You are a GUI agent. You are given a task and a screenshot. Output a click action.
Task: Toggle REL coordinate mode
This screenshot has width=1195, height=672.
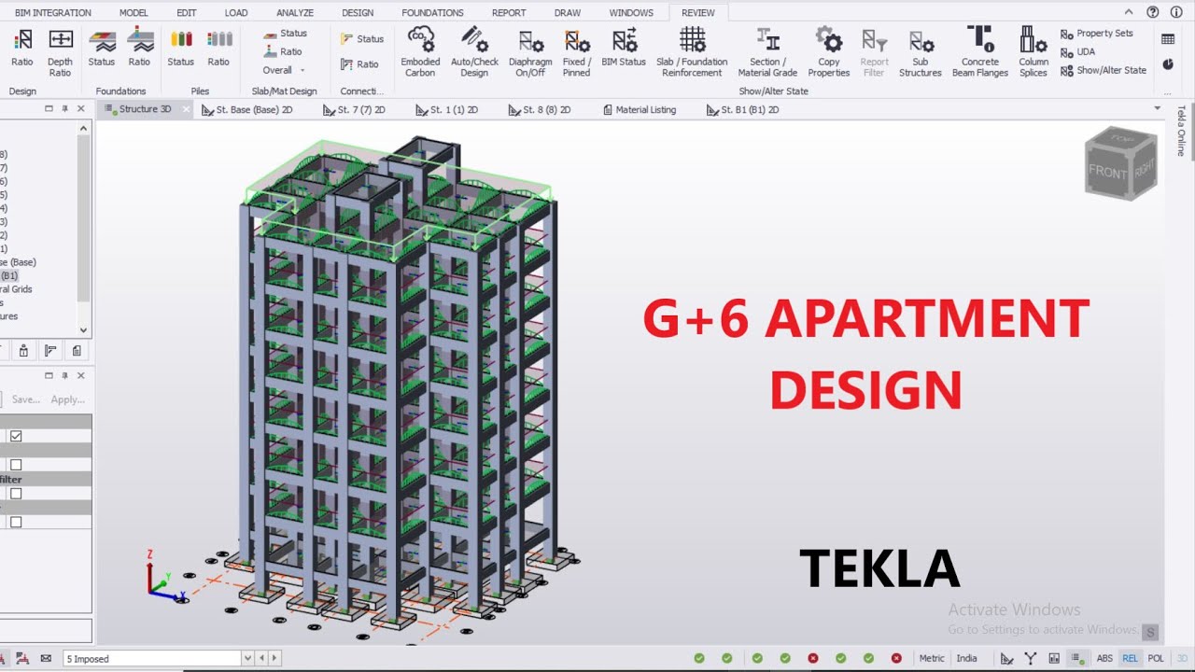tap(1130, 659)
